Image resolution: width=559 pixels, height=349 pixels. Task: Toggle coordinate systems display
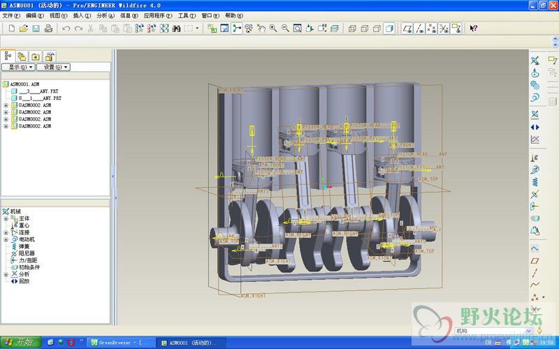click(x=444, y=28)
